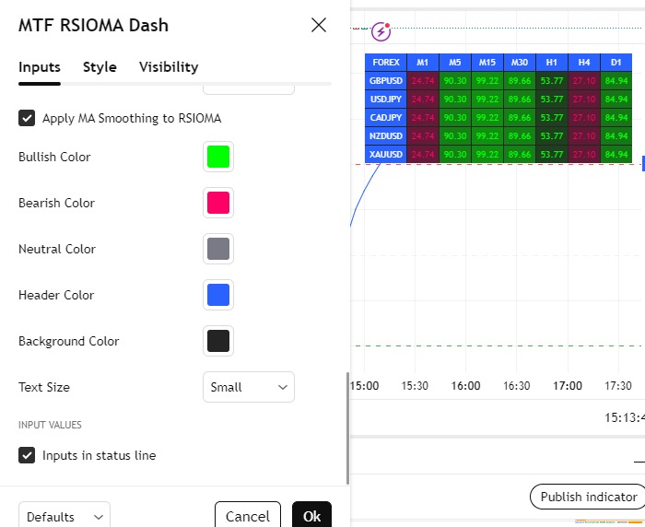The width and height of the screenshot is (645, 527).
Task: Click CADJPY M15 value 99.22
Action: [x=487, y=118]
